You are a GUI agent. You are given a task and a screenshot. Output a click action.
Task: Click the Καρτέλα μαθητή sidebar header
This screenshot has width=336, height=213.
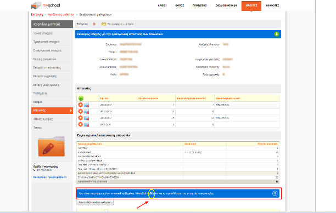(52, 24)
